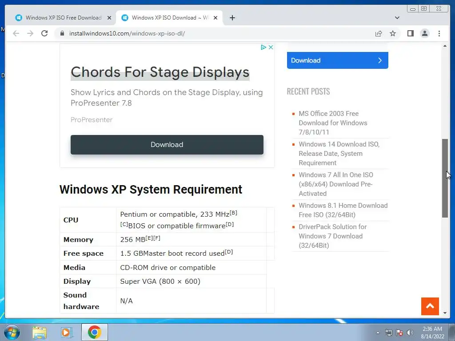
Task: Open Windows 7 All In One ISO post
Action: 336,184
